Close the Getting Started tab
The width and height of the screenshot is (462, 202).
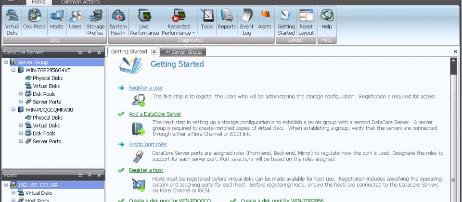(x=154, y=52)
